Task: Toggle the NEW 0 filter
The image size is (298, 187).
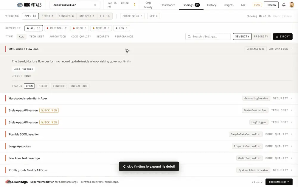Action: [153, 16]
